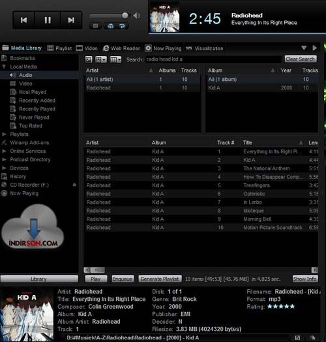Click the right arrow next to tab dropdown
Image resolution: width=326 pixels, height=342 pixels.
pyautogui.click(x=314, y=48)
